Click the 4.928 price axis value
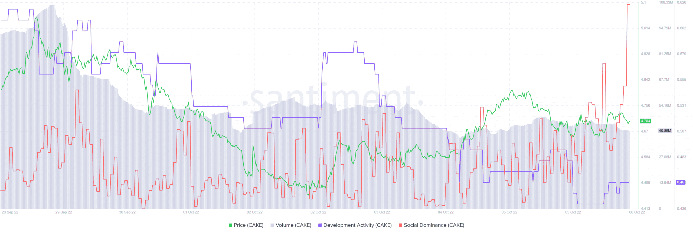Viewport: 693px width, 234px height. coord(645,54)
